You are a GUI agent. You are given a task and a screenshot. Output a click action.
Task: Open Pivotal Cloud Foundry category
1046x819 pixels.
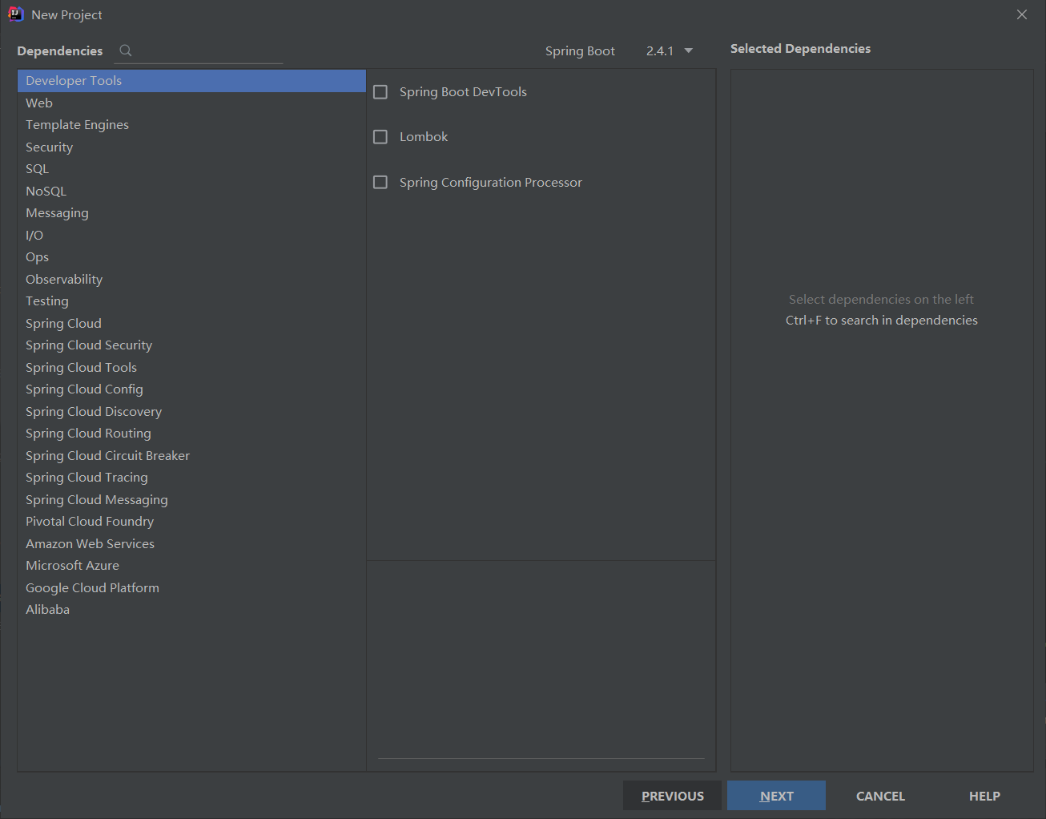point(191,522)
